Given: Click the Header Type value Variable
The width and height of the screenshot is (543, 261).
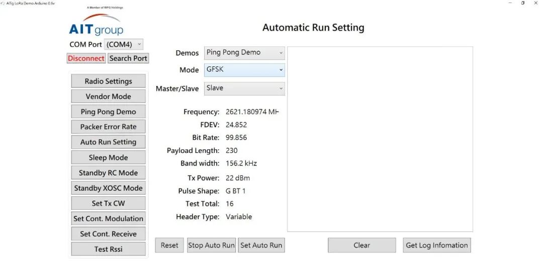Looking at the screenshot, I should click(x=239, y=217).
